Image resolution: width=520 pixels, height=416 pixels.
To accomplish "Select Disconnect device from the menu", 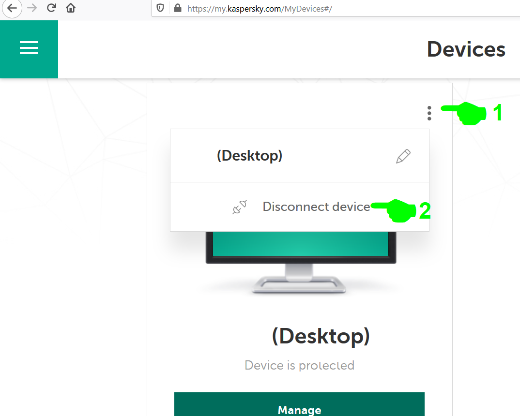I will tap(300, 207).
